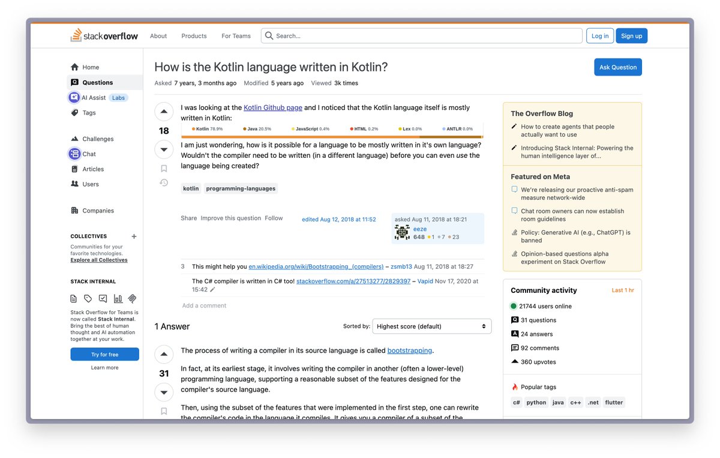Add a collective with the plus icon
720x458 pixels.
pos(134,237)
